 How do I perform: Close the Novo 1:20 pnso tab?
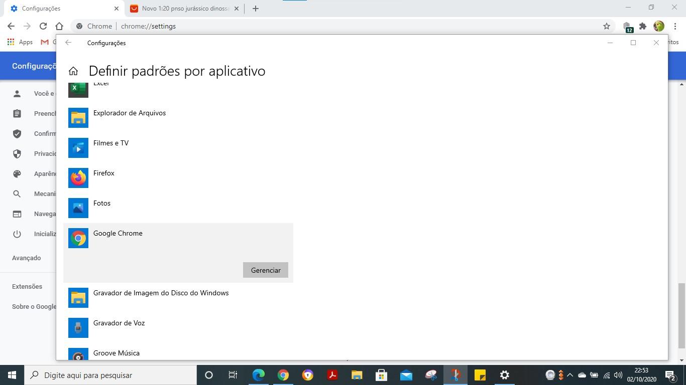click(237, 9)
